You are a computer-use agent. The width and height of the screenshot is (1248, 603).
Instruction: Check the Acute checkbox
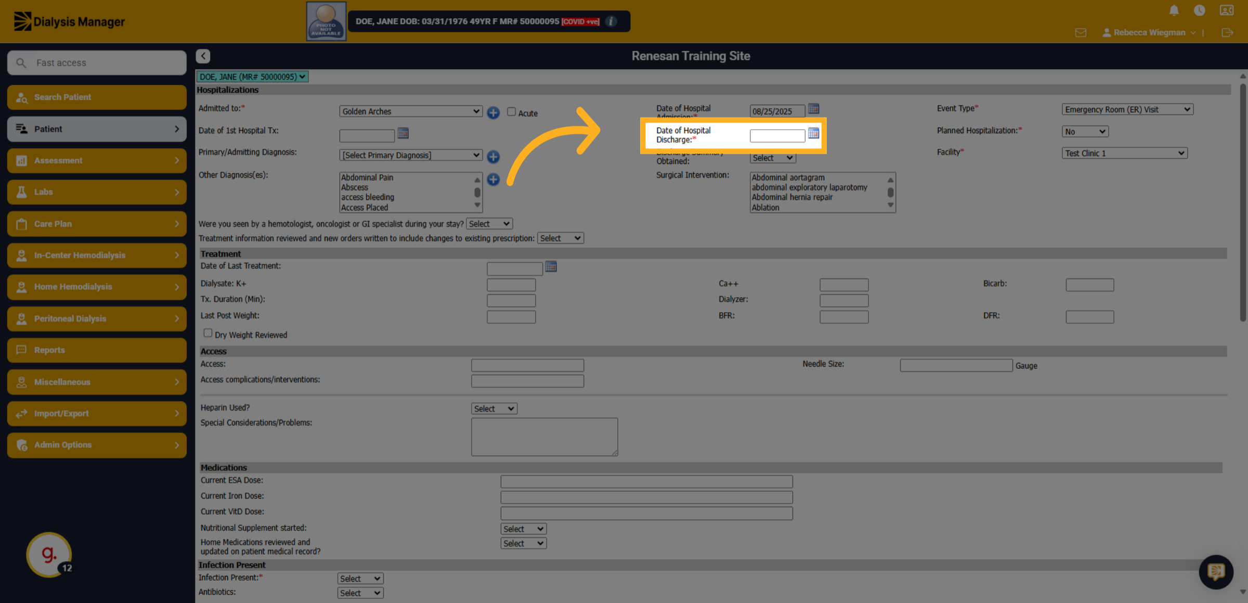pyautogui.click(x=511, y=112)
